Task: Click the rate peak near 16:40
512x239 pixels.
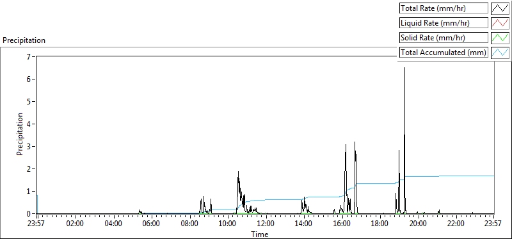Action: (x=355, y=142)
